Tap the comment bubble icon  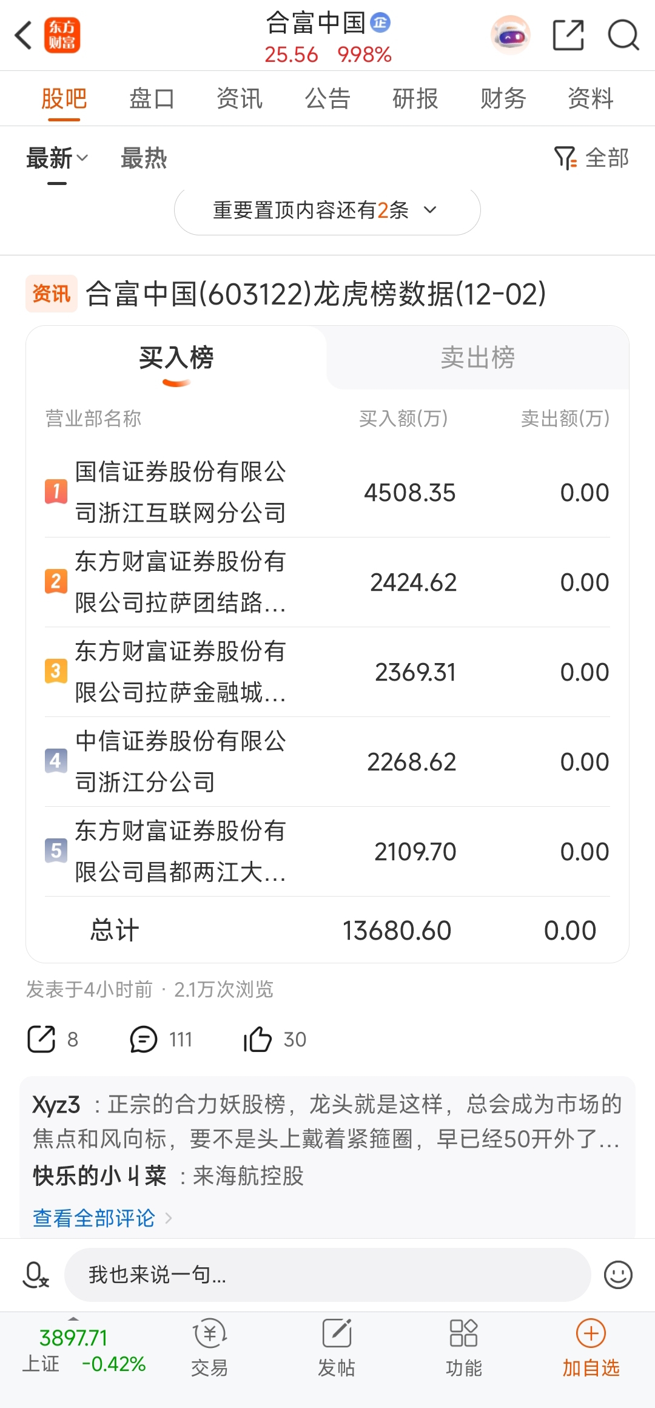[x=144, y=1039]
